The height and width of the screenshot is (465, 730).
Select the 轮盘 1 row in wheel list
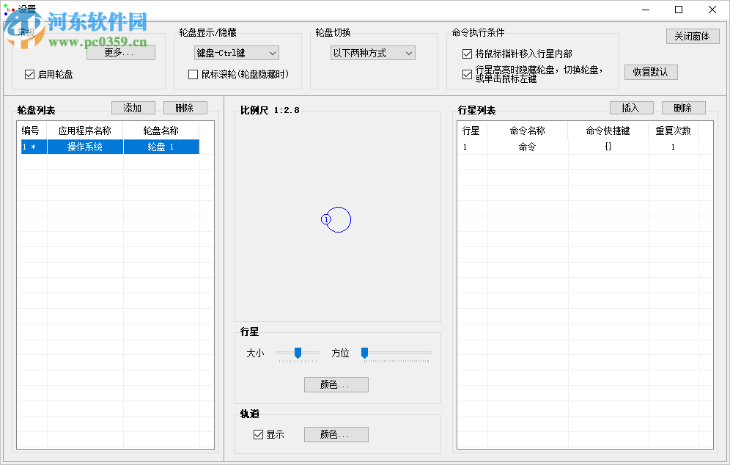(x=161, y=146)
